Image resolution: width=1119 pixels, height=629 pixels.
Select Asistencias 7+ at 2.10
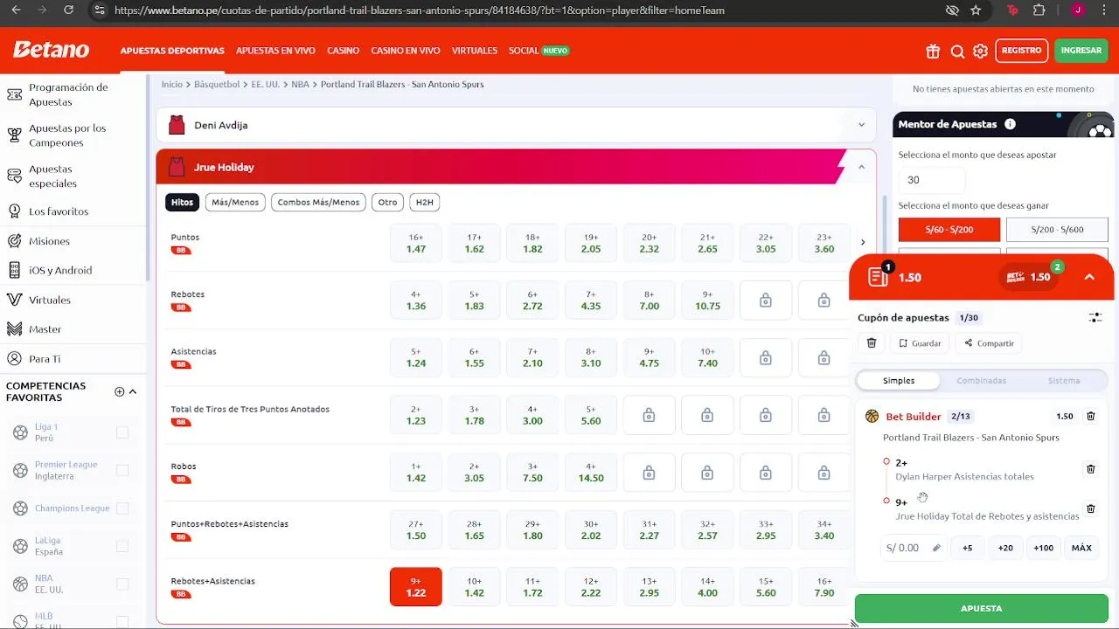532,357
